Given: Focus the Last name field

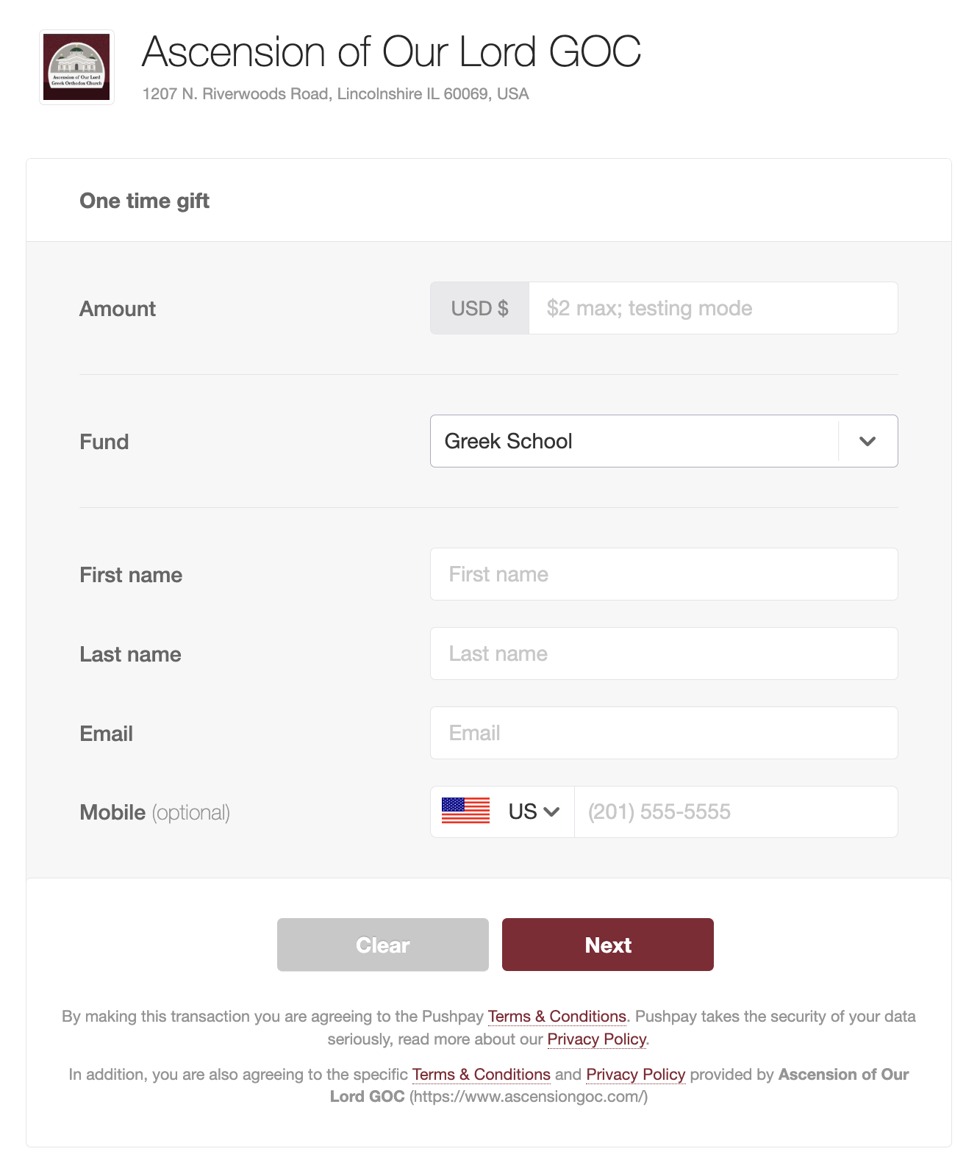Looking at the screenshot, I should pyautogui.click(x=664, y=653).
